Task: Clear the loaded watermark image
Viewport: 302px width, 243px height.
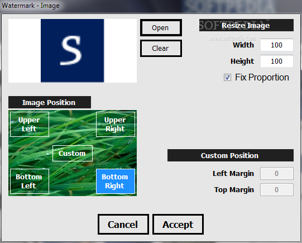Action: click(161, 48)
